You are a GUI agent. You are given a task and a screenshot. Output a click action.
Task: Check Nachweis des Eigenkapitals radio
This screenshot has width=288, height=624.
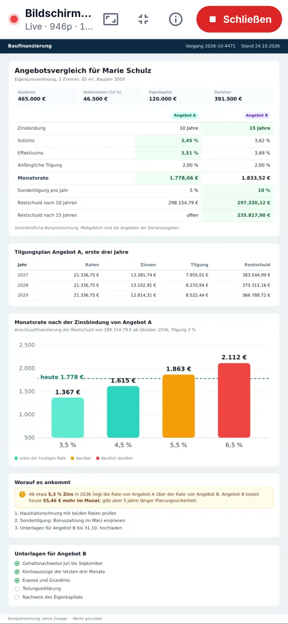pos(17,597)
